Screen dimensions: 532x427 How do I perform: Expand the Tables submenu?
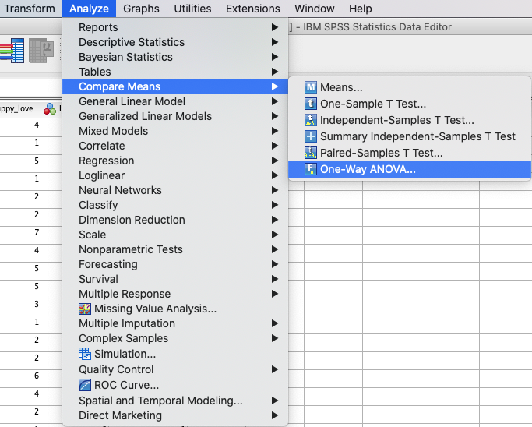tap(175, 72)
